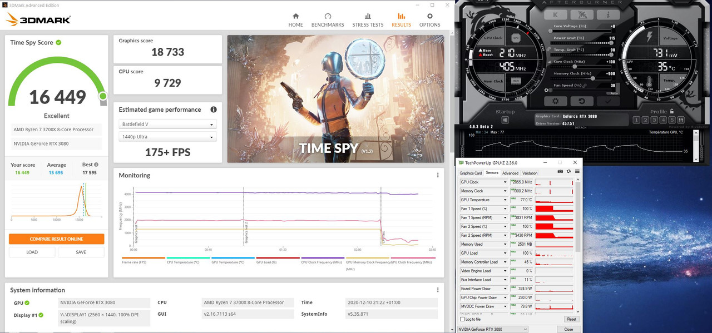Switch to Advanced tab in GPU-Z

510,173
